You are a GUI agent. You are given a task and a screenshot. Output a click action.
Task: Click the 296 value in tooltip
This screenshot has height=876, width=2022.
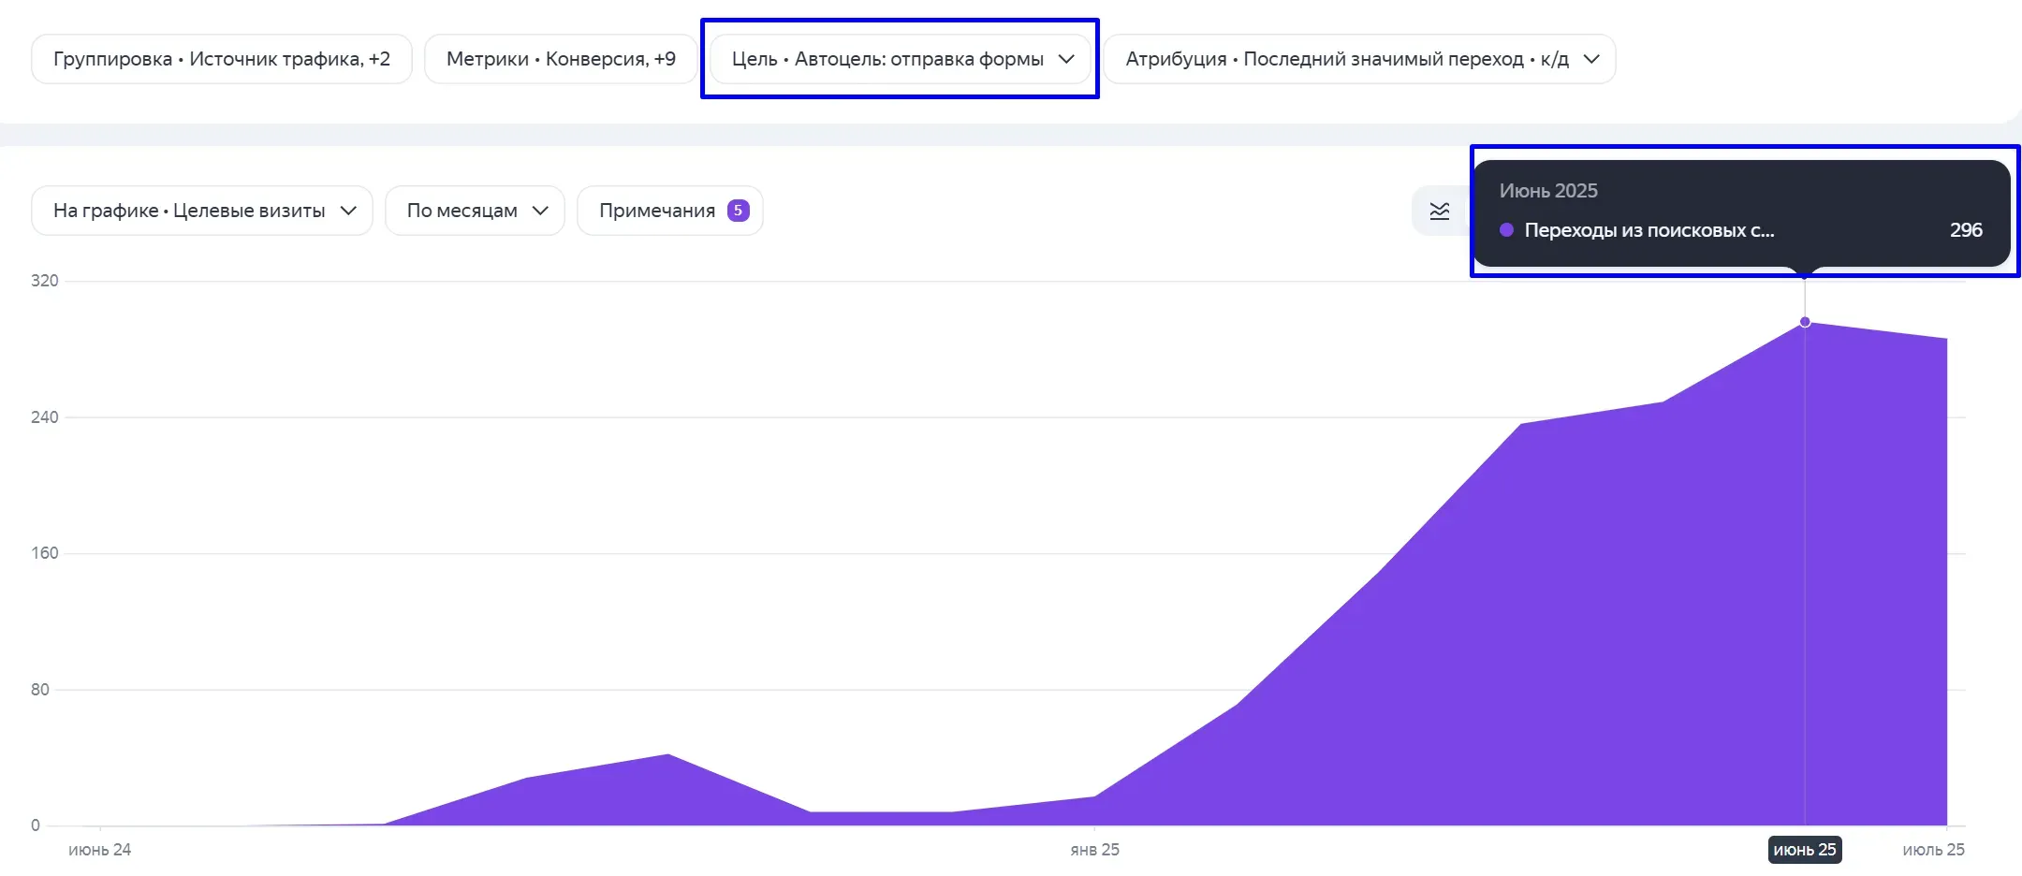[x=1966, y=230]
